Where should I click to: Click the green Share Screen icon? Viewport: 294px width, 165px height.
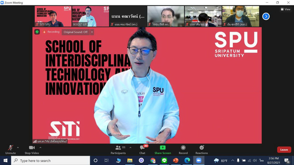[163, 148]
